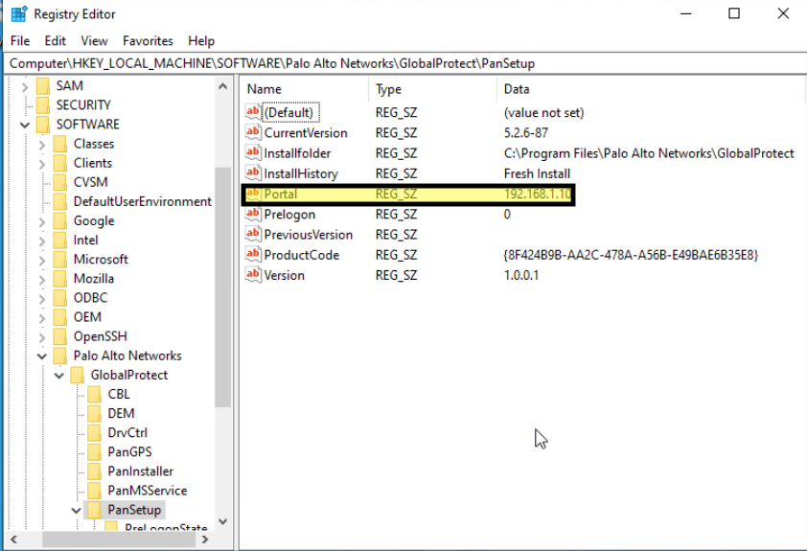This screenshot has width=807, height=551.
Task: Expand the Google key
Action: (41, 221)
